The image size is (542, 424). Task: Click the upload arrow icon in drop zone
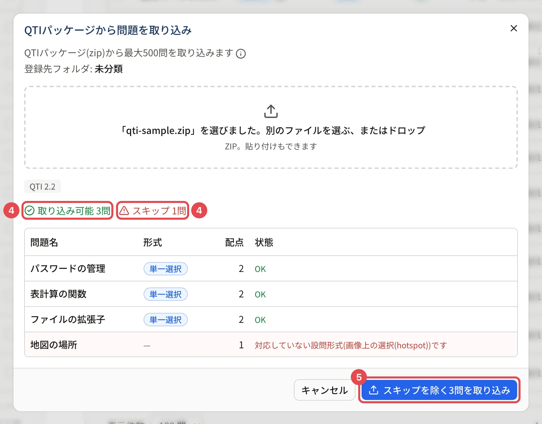point(271,112)
